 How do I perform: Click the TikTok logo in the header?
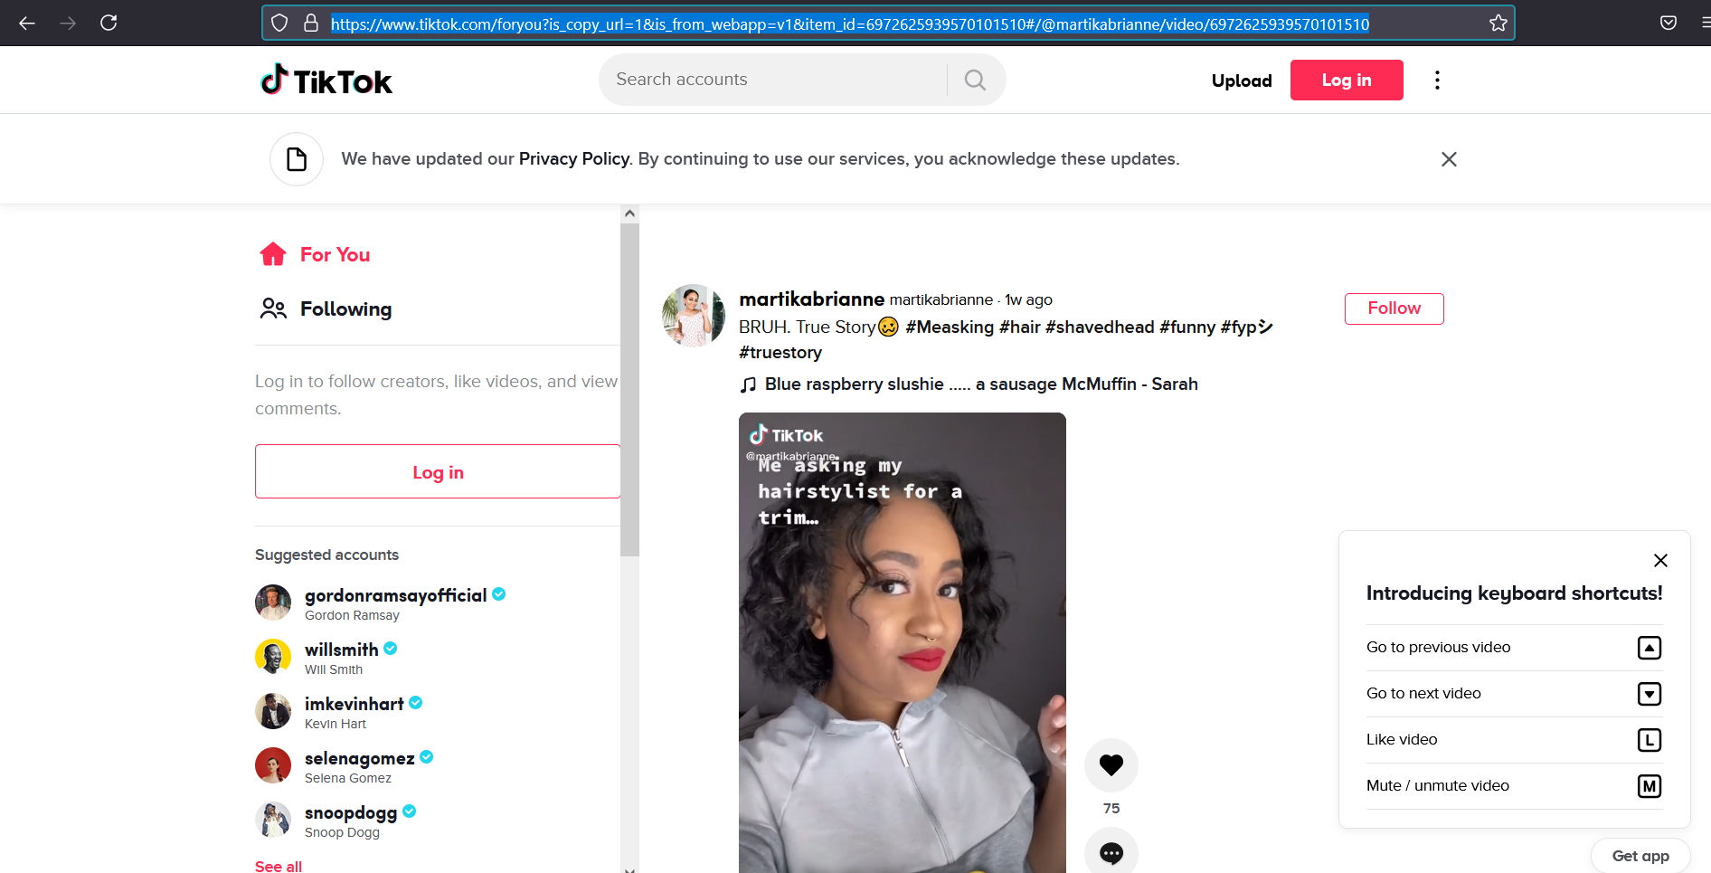[326, 81]
